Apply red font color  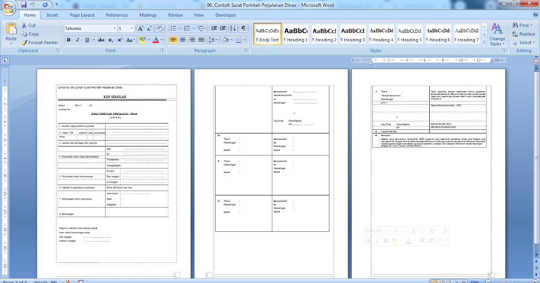click(156, 40)
